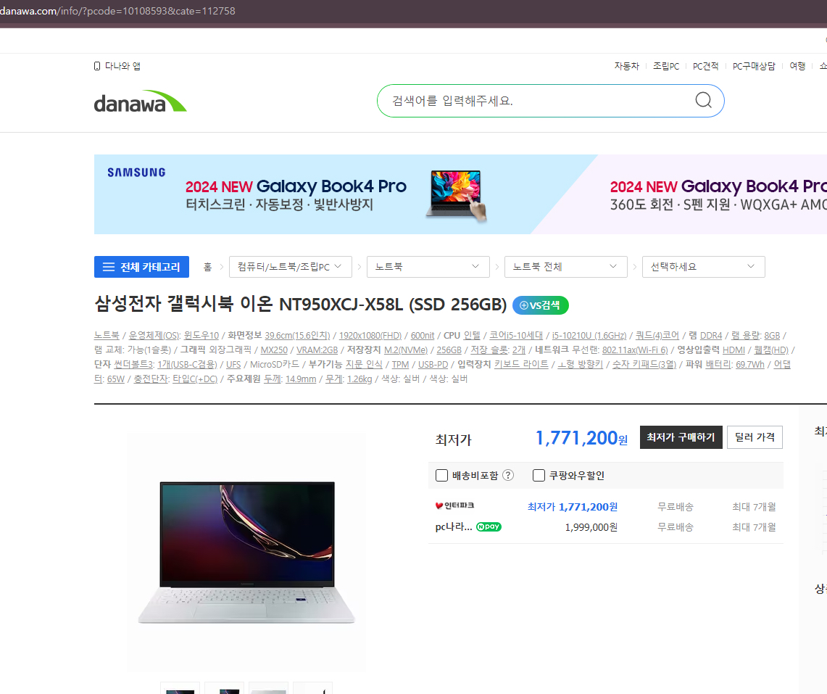Expand the 노트북 전체 dropdown

pyautogui.click(x=566, y=267)
